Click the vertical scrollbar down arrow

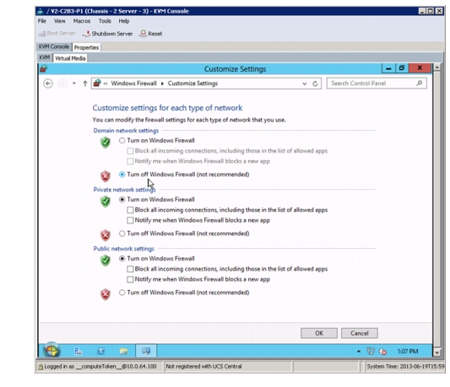[436, 352]
